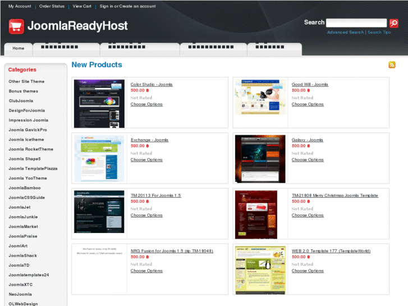408x306 pixels.
Task: Click the red search magnifier button
Action: pos(393,23)
